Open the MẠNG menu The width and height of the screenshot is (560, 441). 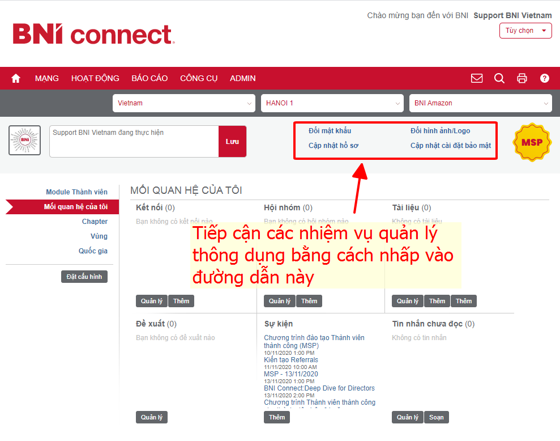47,78
